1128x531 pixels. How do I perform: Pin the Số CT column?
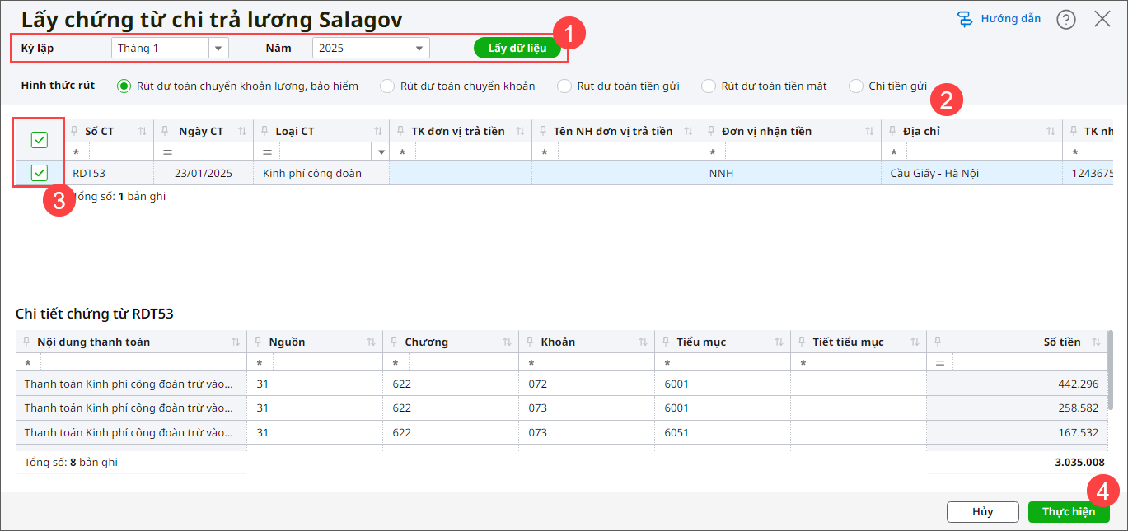point(73,131)
